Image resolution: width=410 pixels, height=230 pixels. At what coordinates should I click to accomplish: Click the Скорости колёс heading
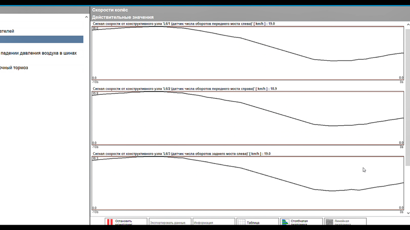[x=110, y=10]
